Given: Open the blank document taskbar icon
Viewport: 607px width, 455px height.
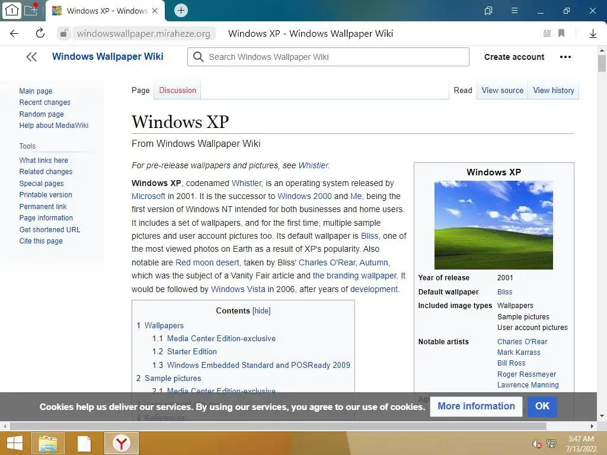Looking at the screenshot, I should coord(84,444).
